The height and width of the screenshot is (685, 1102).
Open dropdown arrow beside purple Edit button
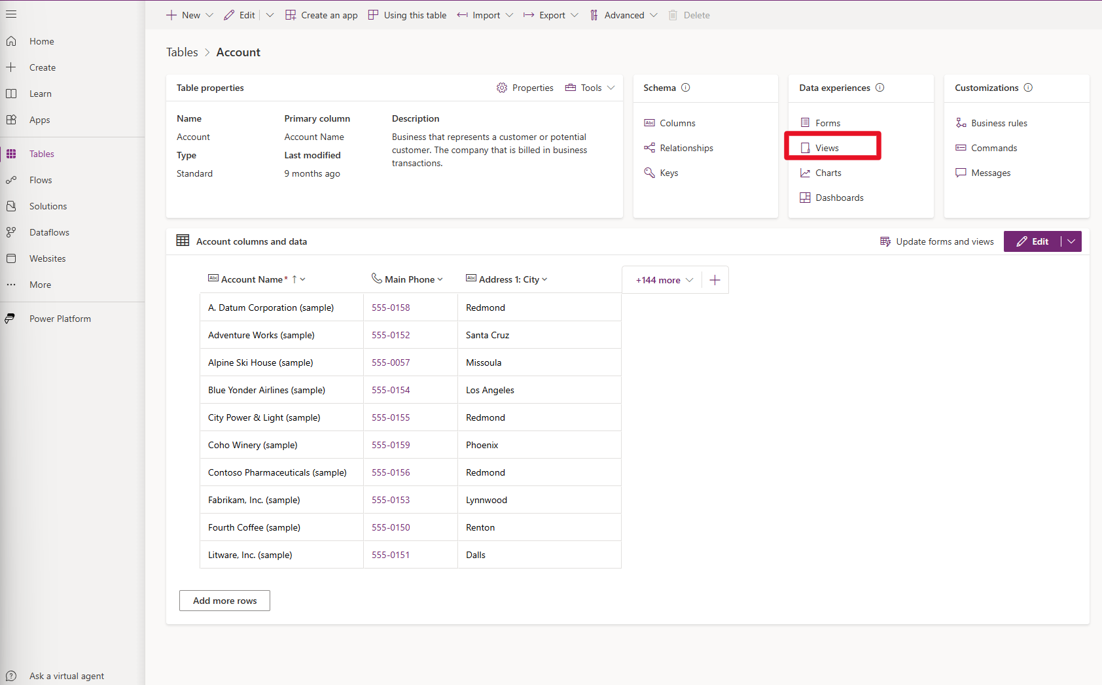(x=1071, y=241)
